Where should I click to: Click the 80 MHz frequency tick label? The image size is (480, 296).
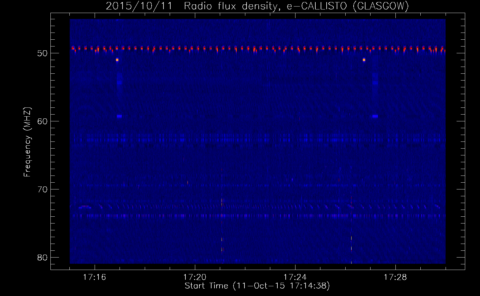point(43,258)
